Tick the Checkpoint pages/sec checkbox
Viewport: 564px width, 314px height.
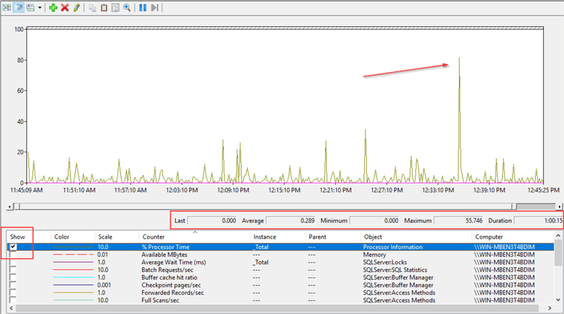coord(13,285)
